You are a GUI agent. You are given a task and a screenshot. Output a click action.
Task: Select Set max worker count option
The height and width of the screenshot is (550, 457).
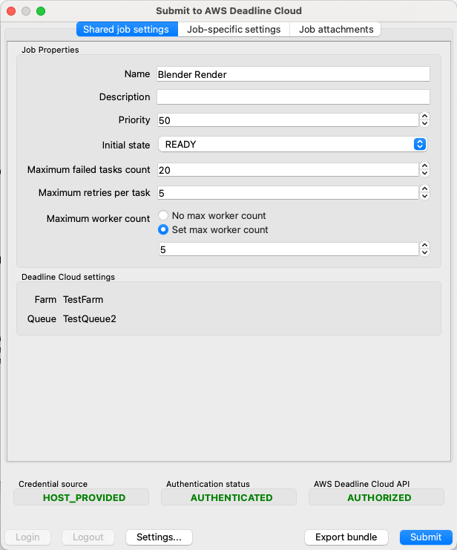point(163,230)
